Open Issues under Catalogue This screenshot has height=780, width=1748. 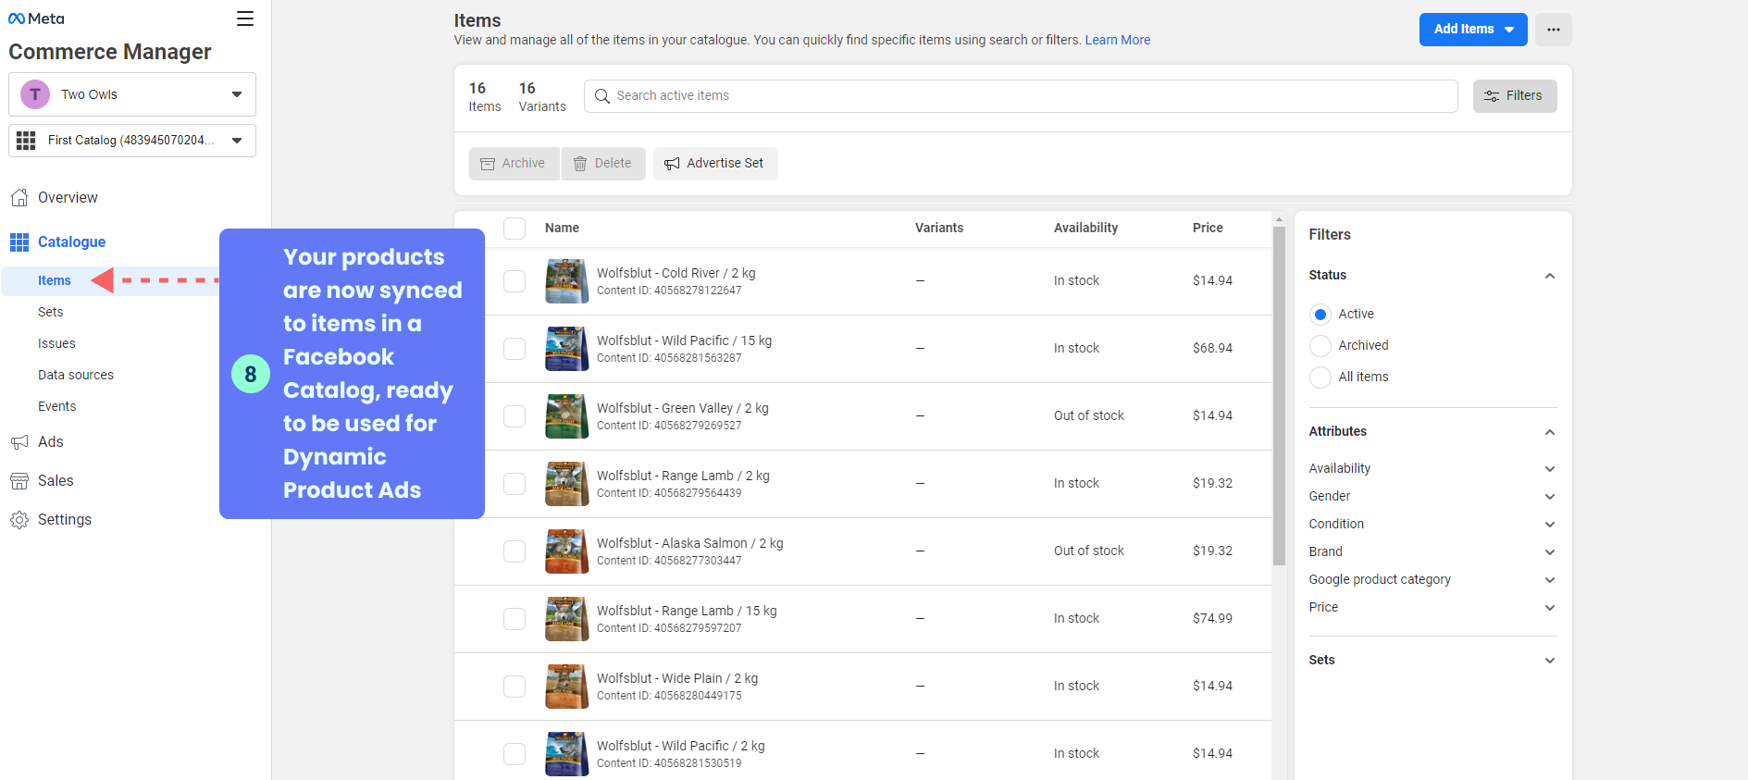pyautogui.click(x=56, y=344)
